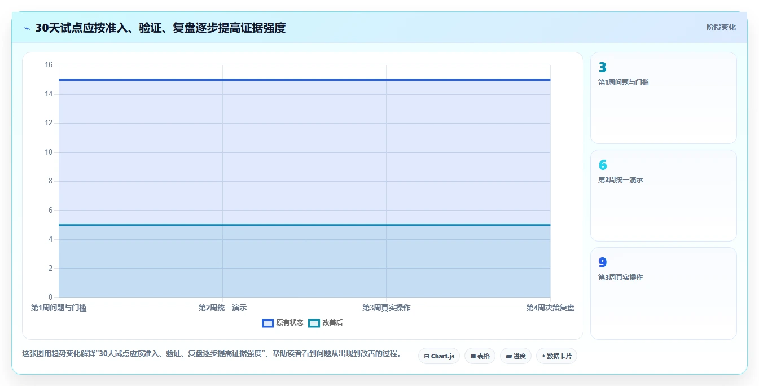
Task: Click the 数据卡片 sparkle icon
Action: pyautogui.click(x=543, y=356)
